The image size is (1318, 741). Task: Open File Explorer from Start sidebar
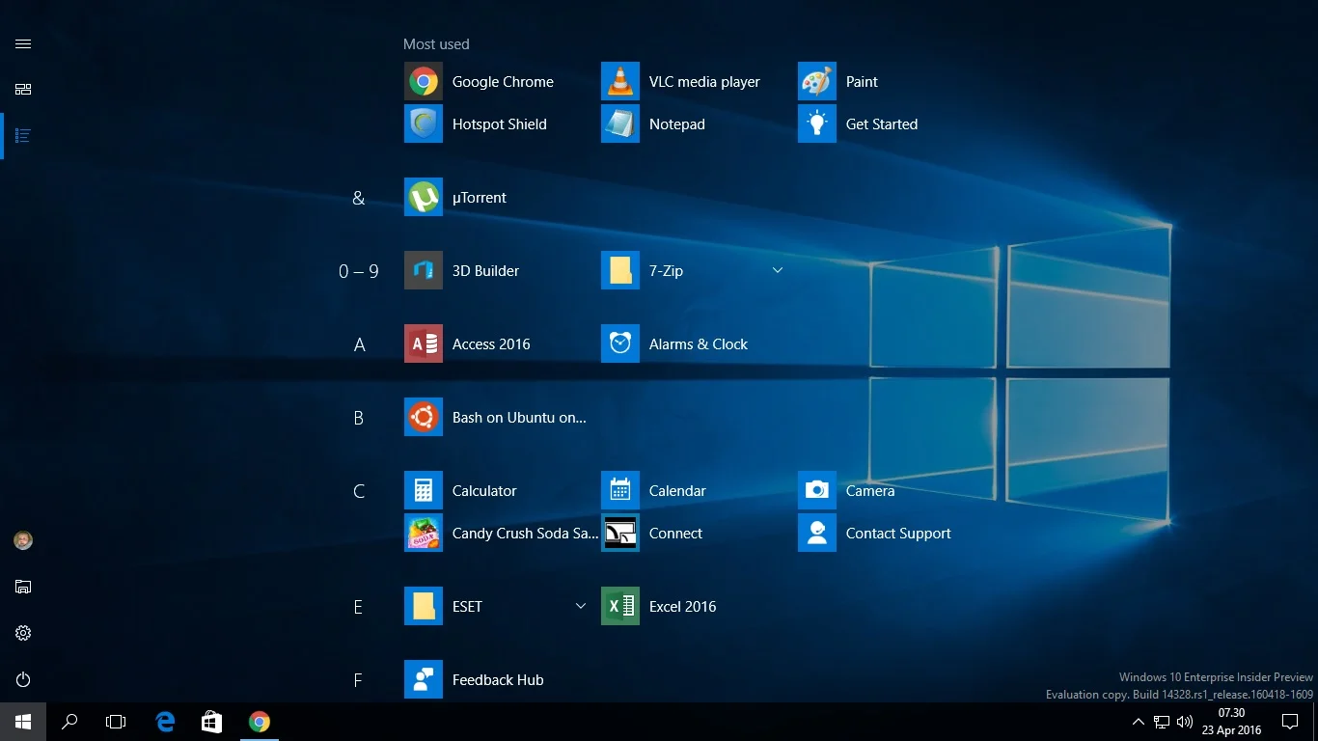click(23, 587)
